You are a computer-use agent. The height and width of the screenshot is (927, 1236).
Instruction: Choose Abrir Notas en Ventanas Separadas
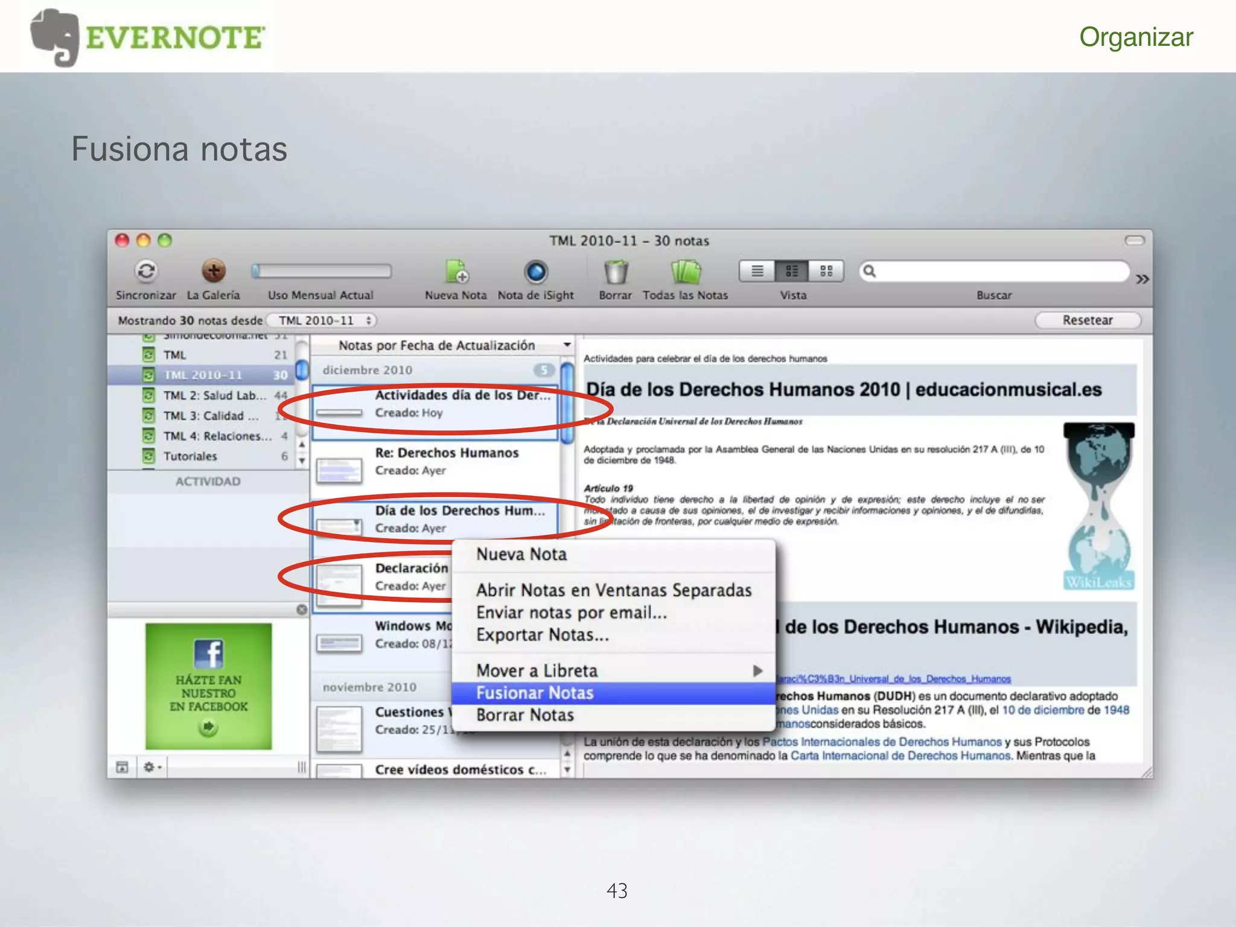point(613,590)
